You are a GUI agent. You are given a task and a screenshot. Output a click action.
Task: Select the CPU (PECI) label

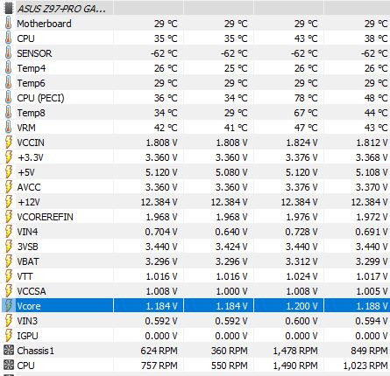pyautogui.click(x=40, y=98)
